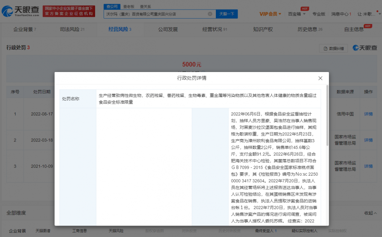Open 消息中心 notifications
Screen dimensions: 382x237
(x=341, y=14)
